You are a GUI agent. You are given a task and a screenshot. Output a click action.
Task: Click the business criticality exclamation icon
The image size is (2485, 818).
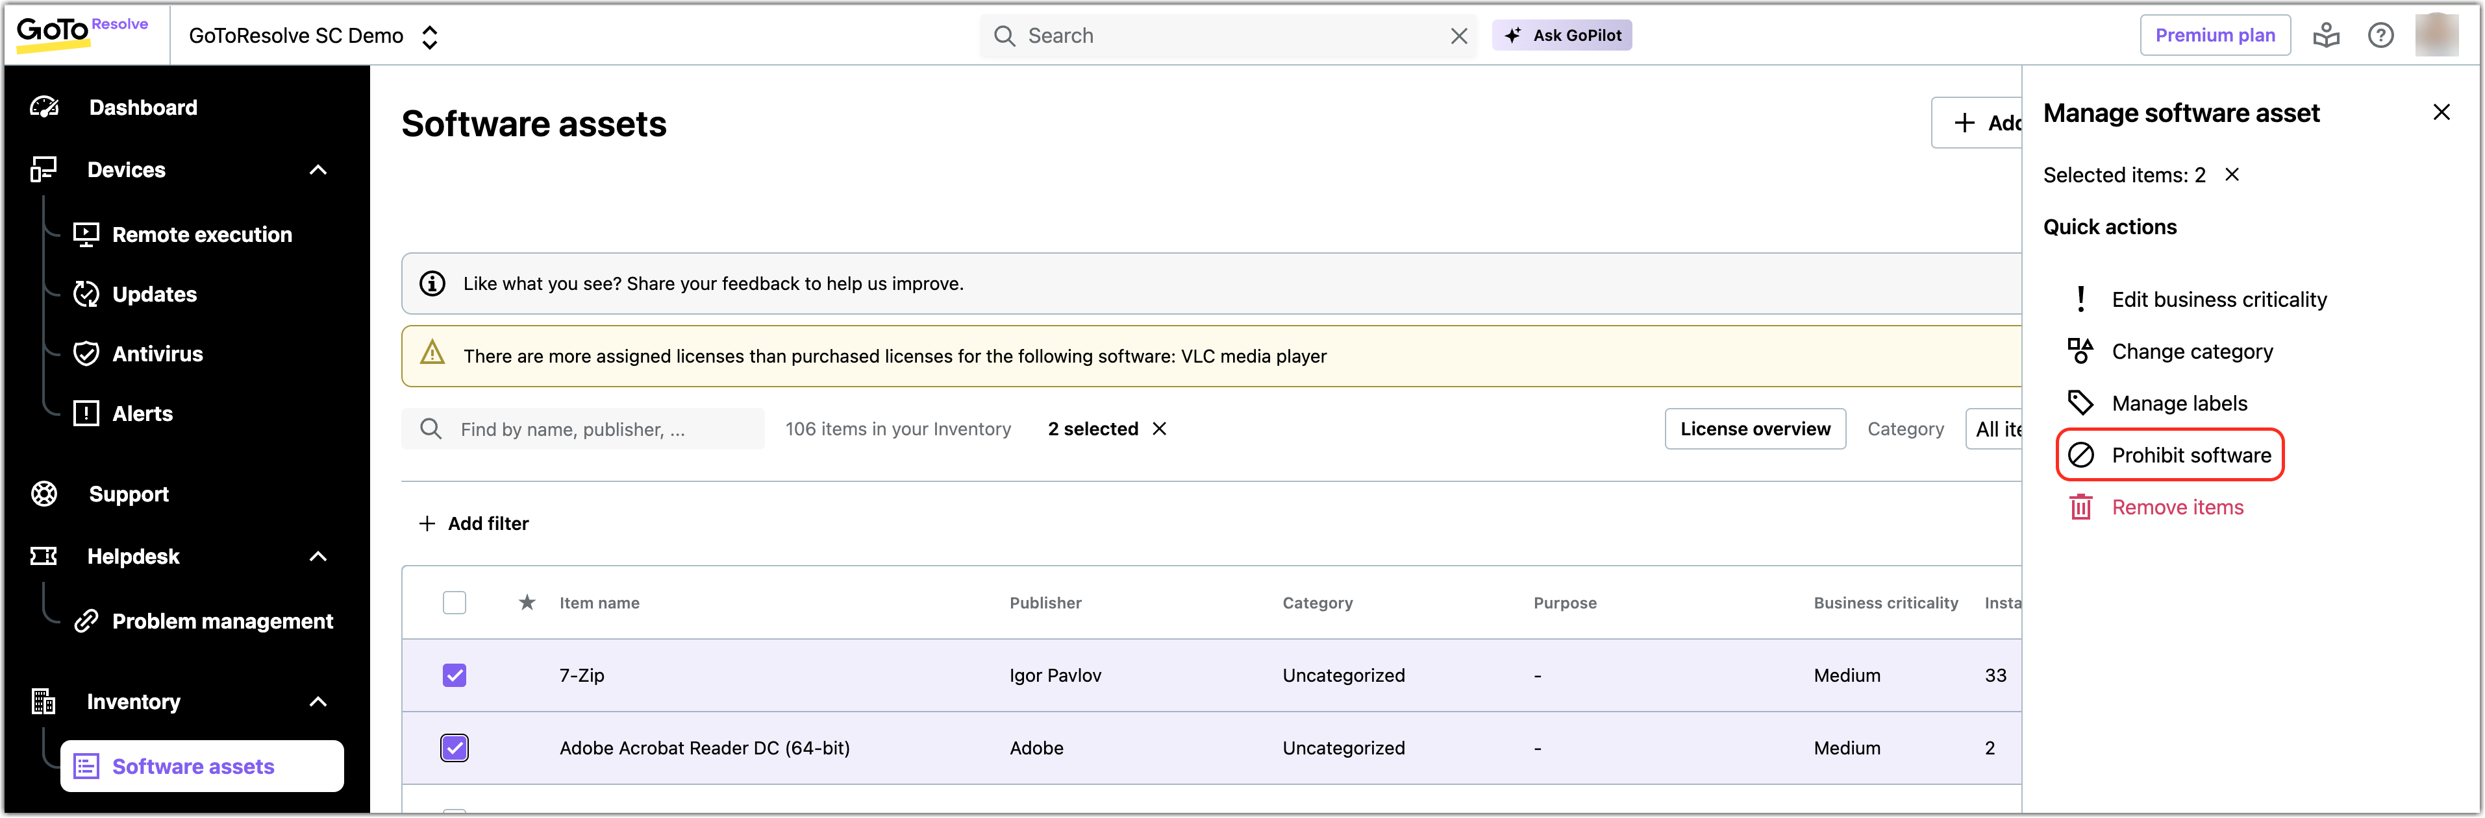(2081, 298)
